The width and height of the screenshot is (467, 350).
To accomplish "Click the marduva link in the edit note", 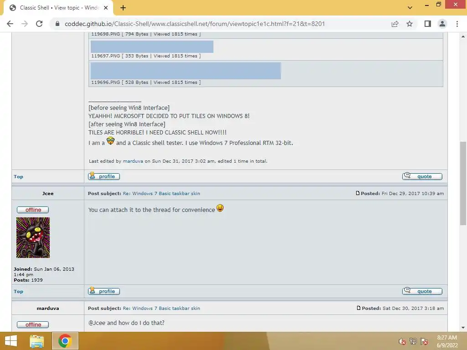I will coord(133,161).
